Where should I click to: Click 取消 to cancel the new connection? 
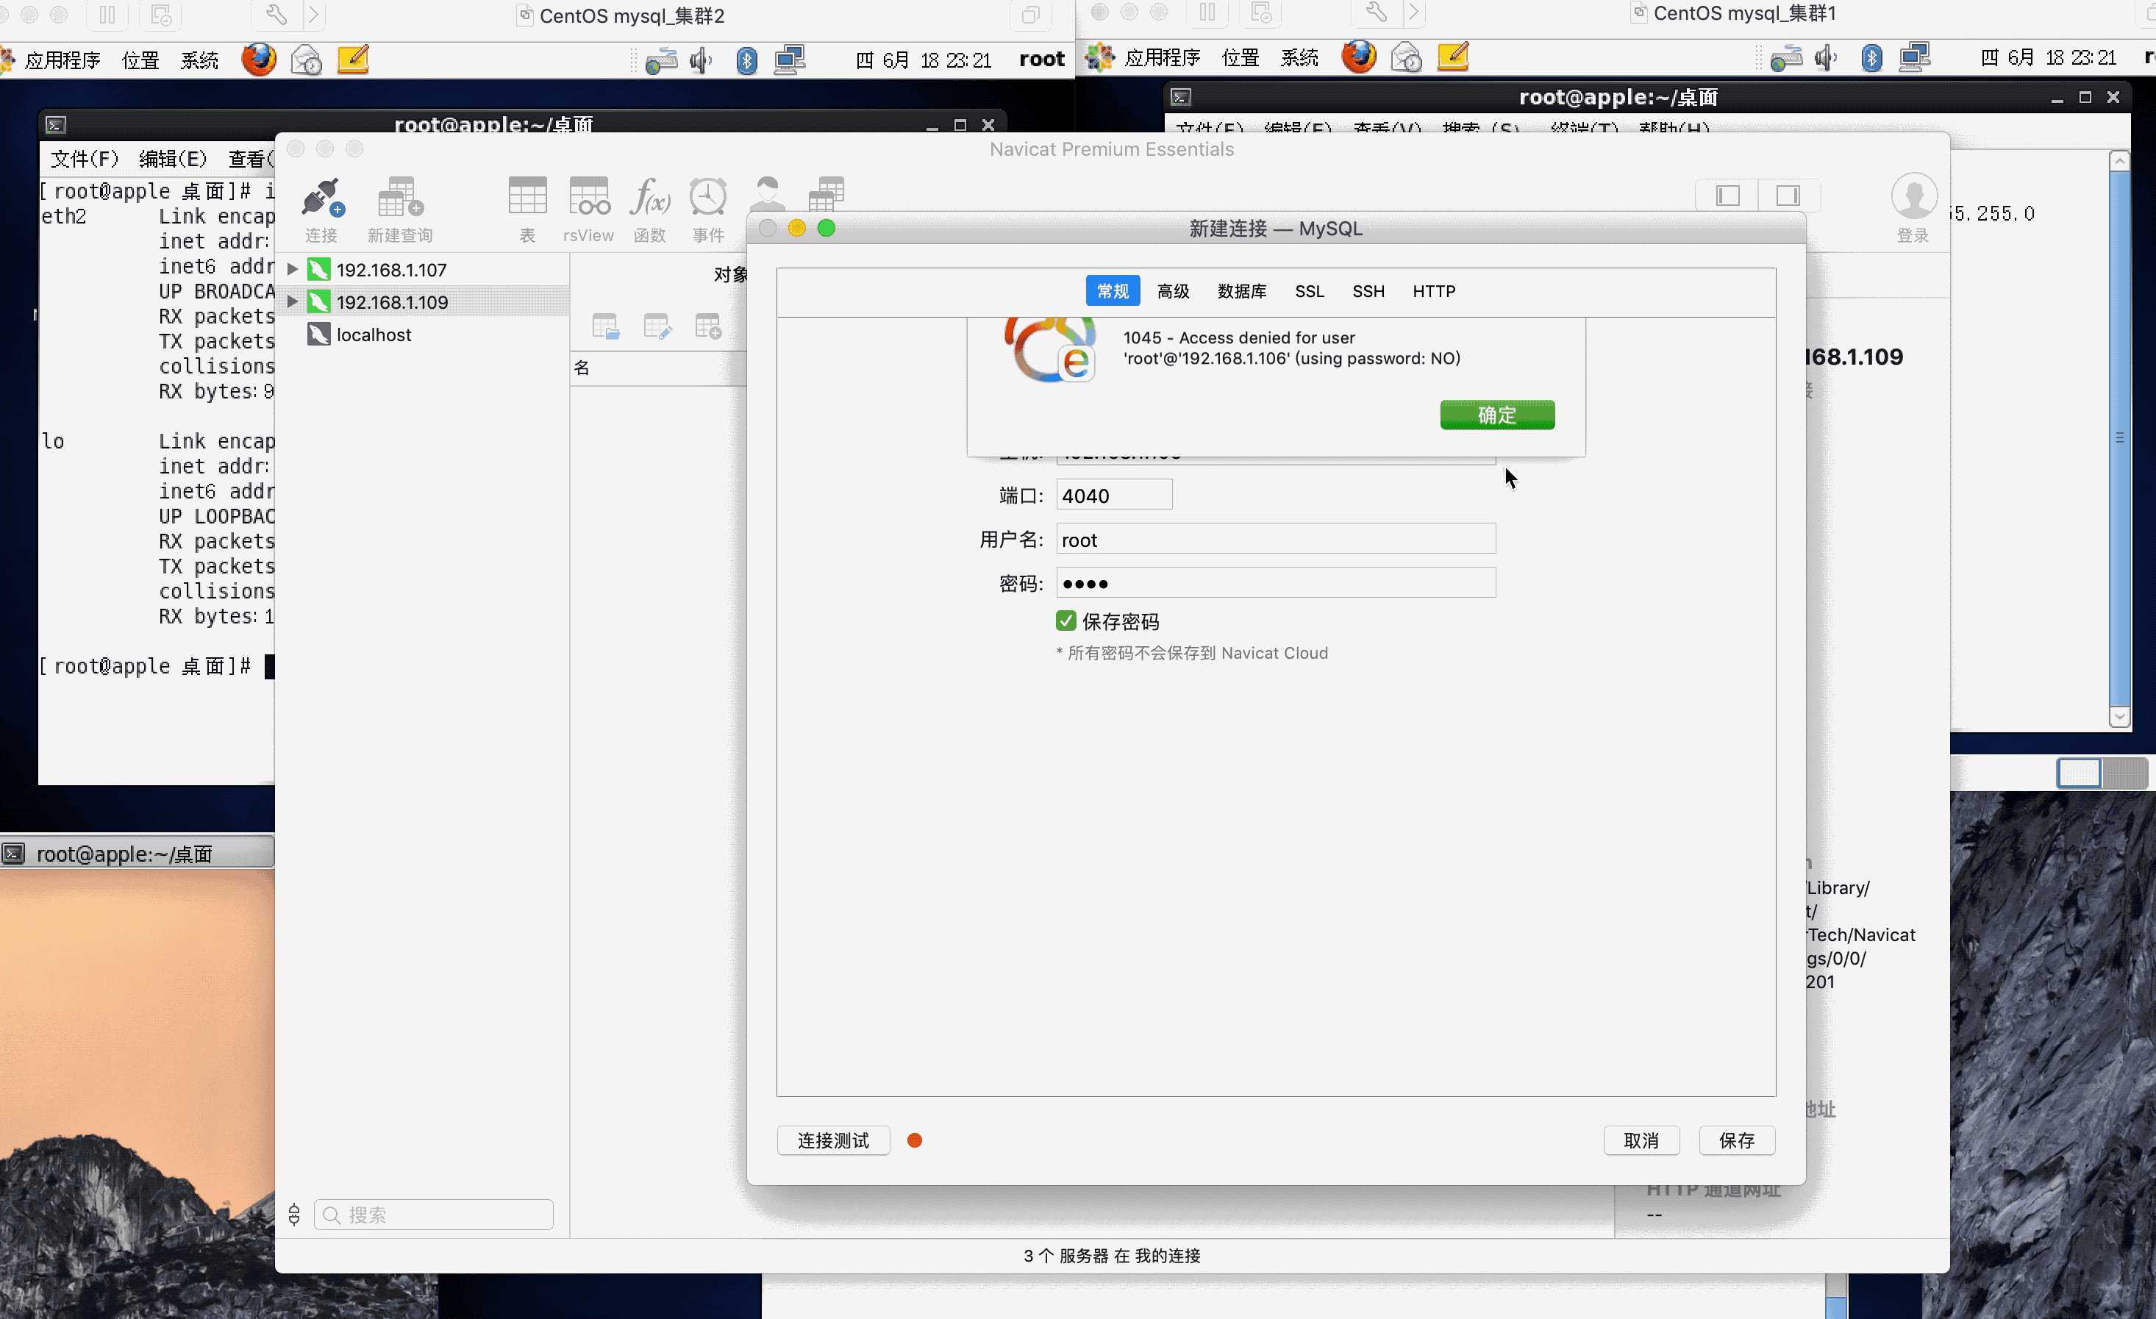point(1641,1140)
